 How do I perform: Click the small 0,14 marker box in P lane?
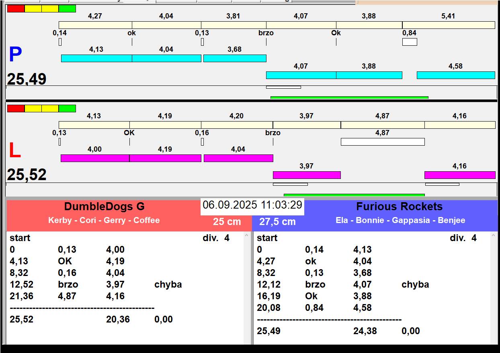pos(60,42)
